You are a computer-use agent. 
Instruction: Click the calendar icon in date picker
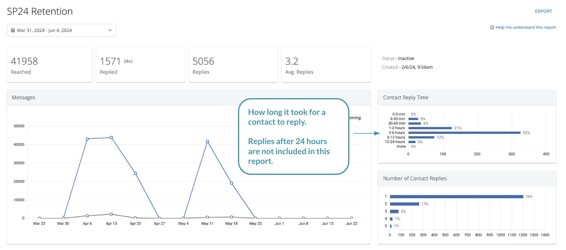click(x=13, y=30)
